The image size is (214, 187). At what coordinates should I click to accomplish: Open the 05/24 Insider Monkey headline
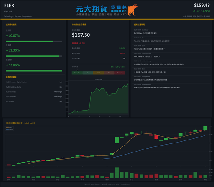tap(157, 88)
